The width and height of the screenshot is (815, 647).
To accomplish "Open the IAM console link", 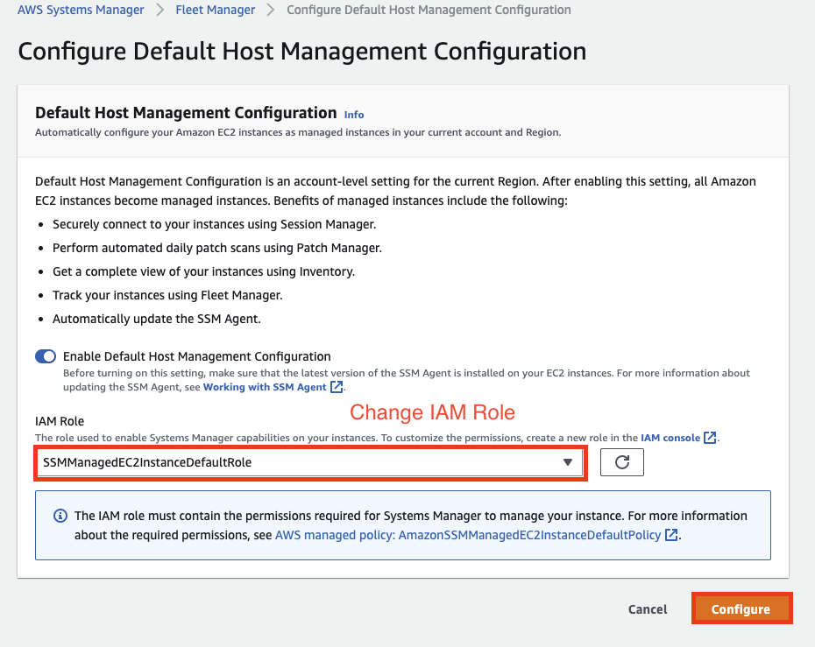I will (x=670, y=438).
